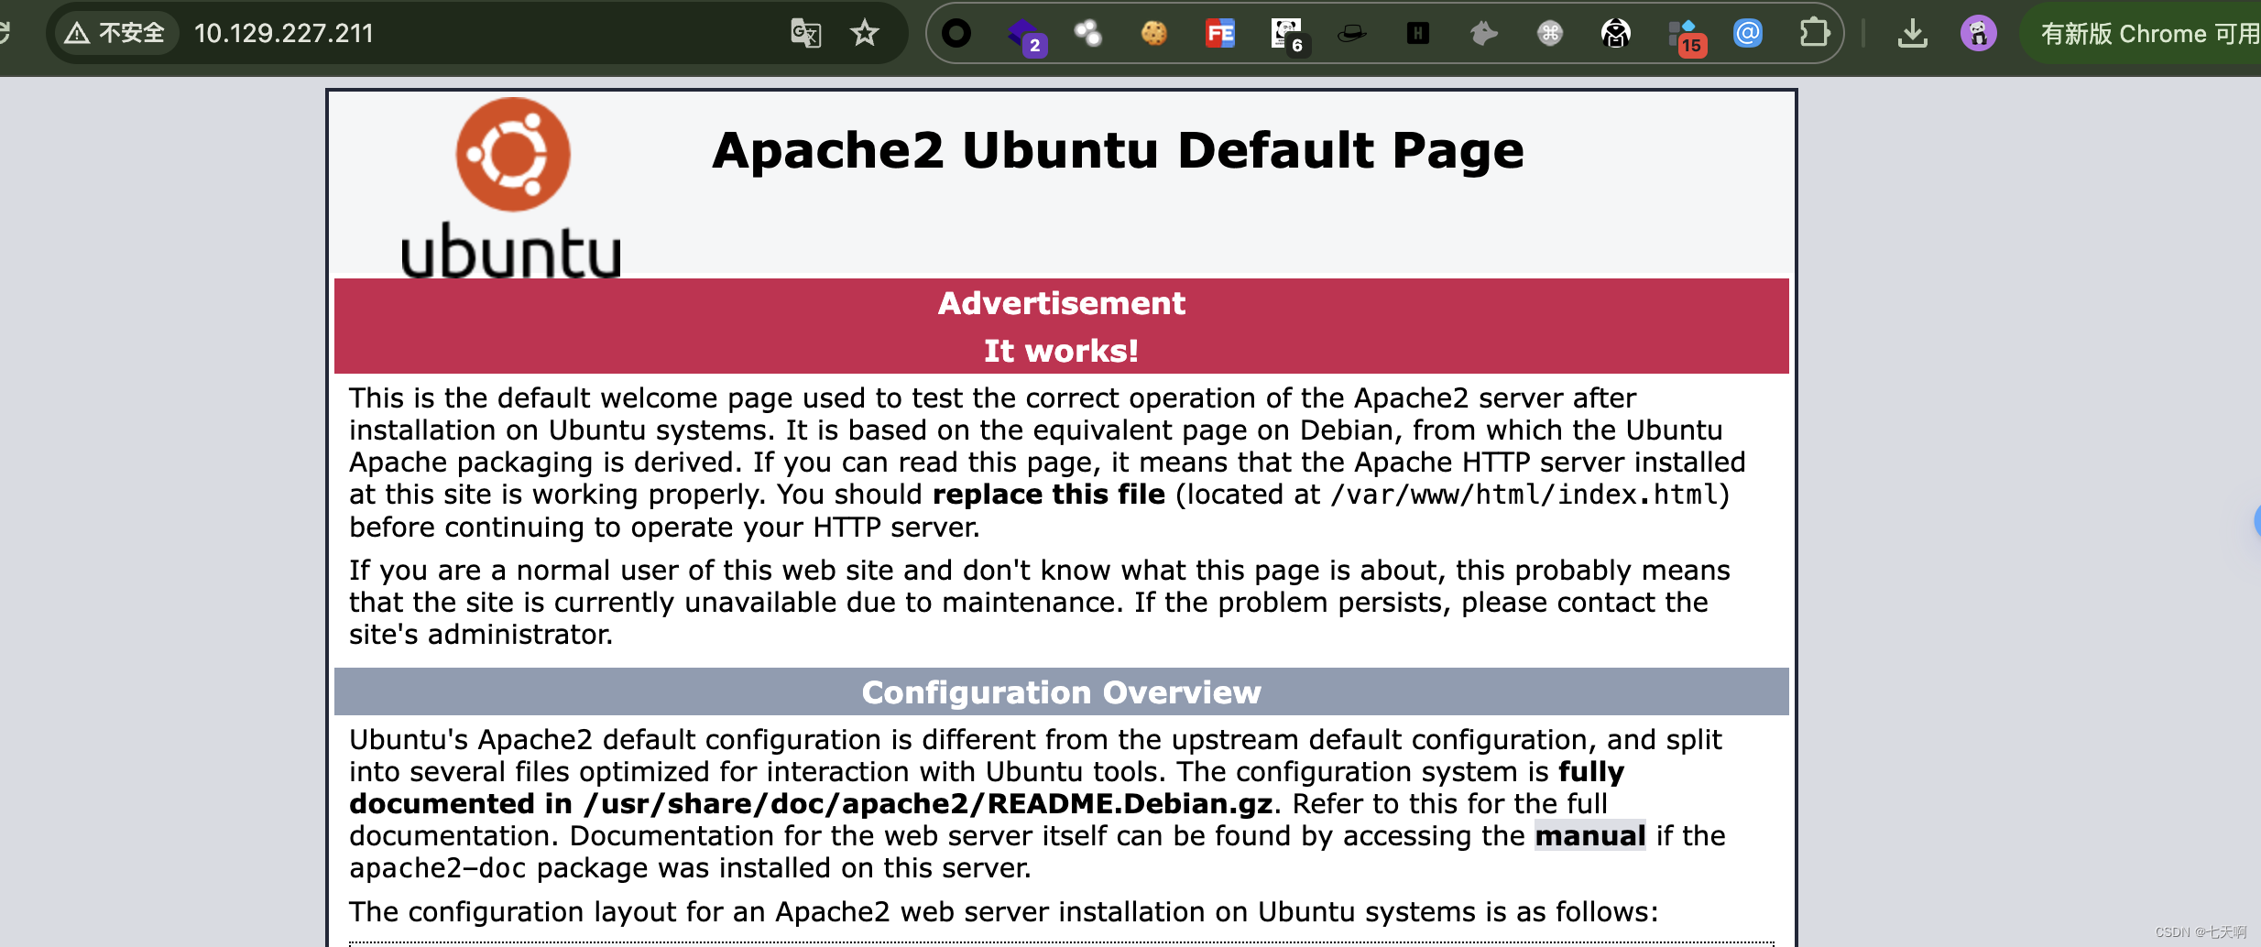Screen dimensions: 2261x947
Task: Click the It works! banner text
Action: click(x=1061, y=351)
